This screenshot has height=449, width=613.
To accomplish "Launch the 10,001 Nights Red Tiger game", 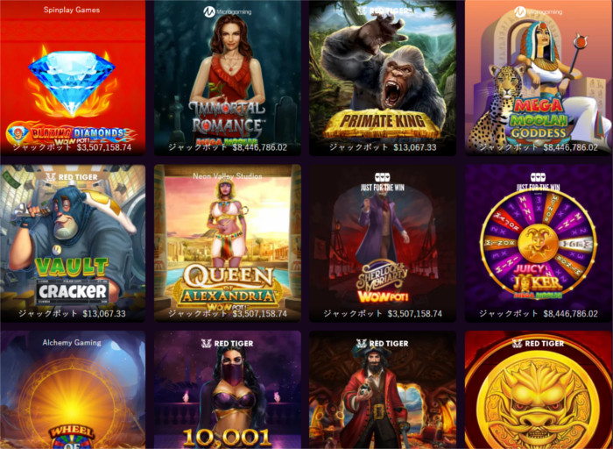I will tap(228, 390).
